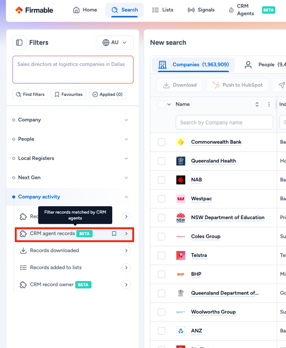Tick the Telstra checkbox

point(161,255)
